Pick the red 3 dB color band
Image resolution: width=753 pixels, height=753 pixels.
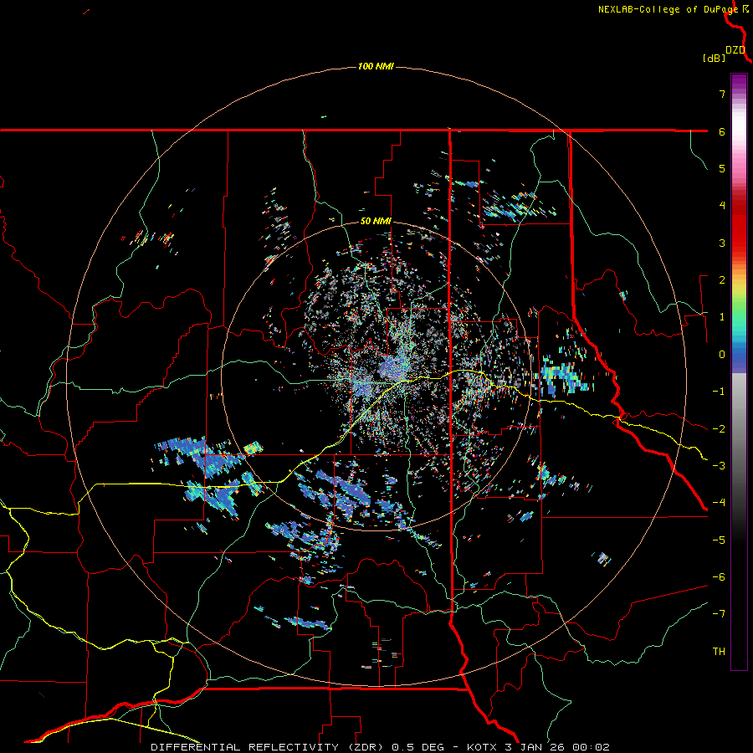pyautogui.click(x=739, y=243)
